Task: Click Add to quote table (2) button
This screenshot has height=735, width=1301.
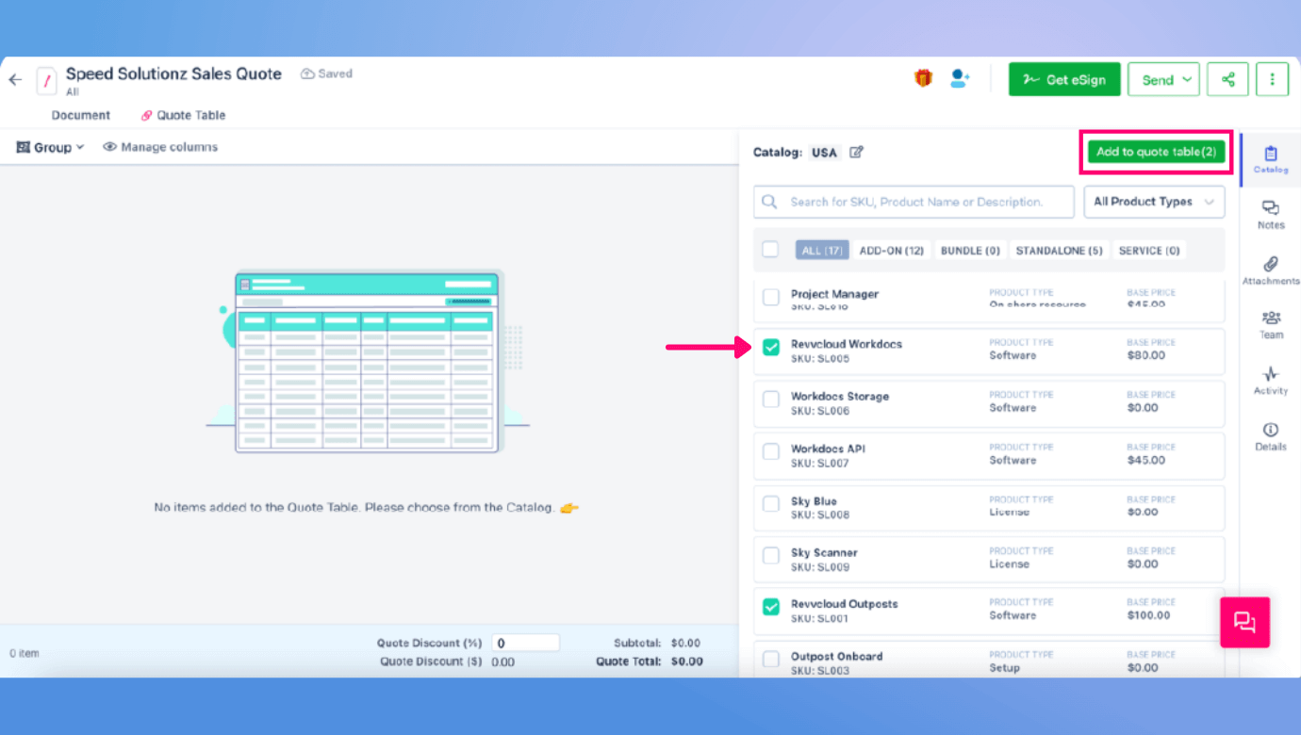Action: pos(1156,152)
